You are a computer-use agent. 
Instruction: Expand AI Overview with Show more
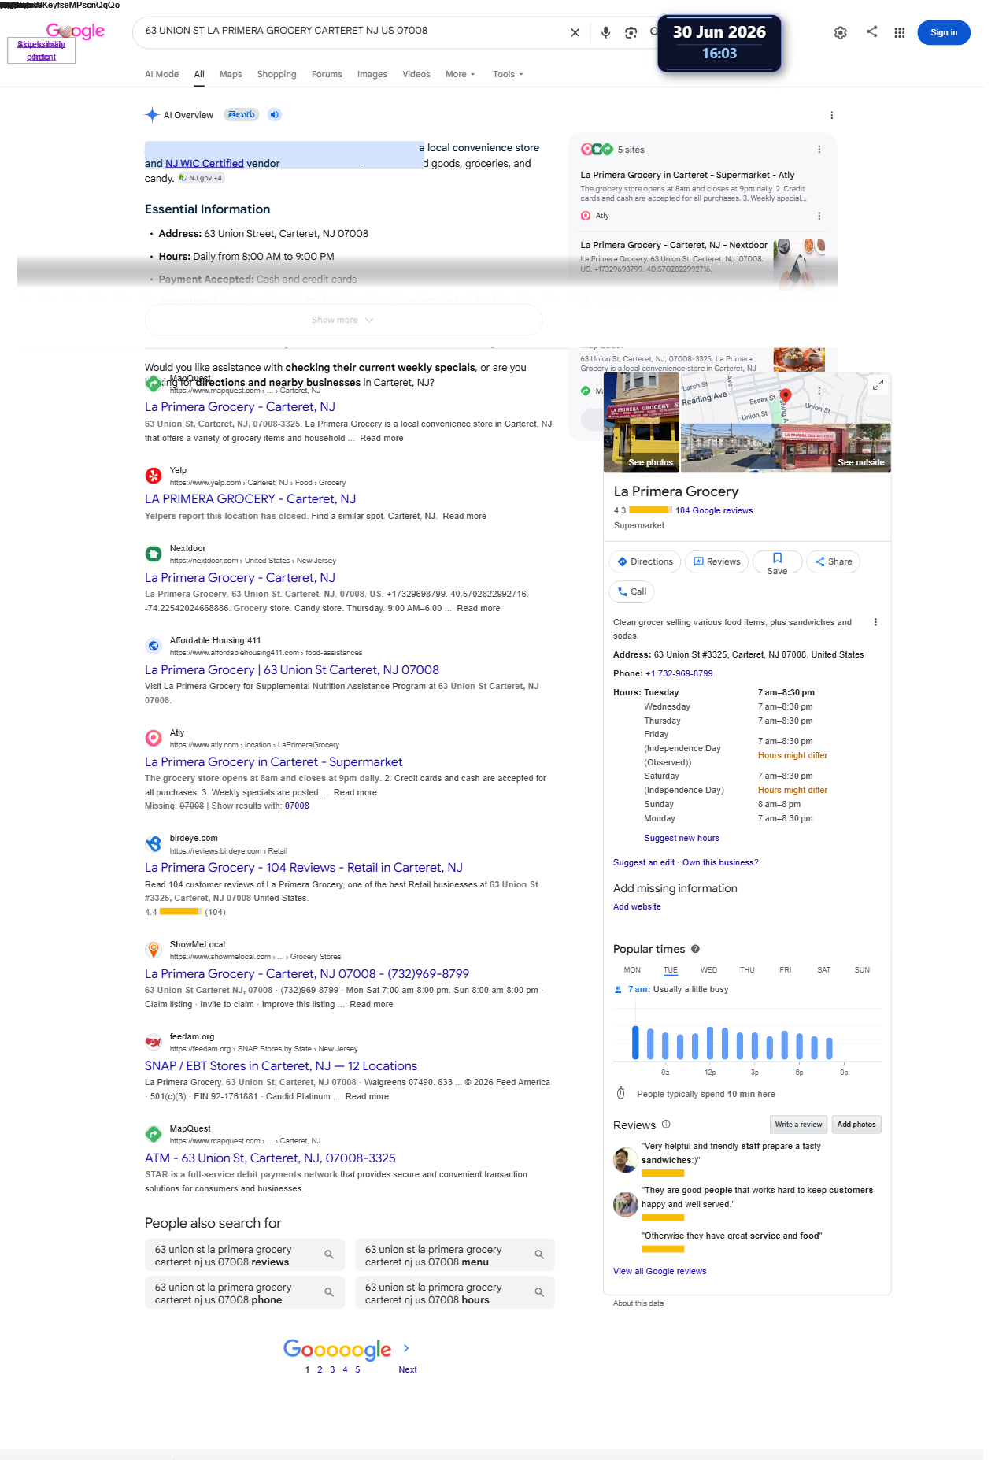pyautogui.click(x=343, y=320)
